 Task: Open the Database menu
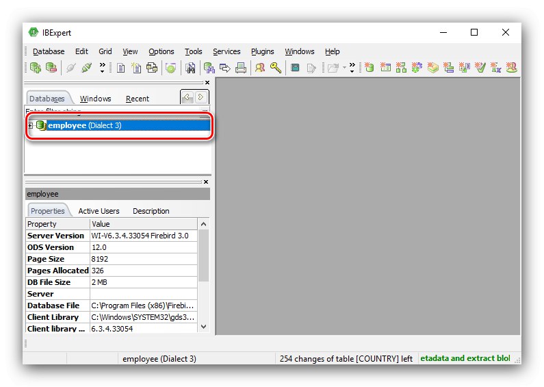(49, 51)
